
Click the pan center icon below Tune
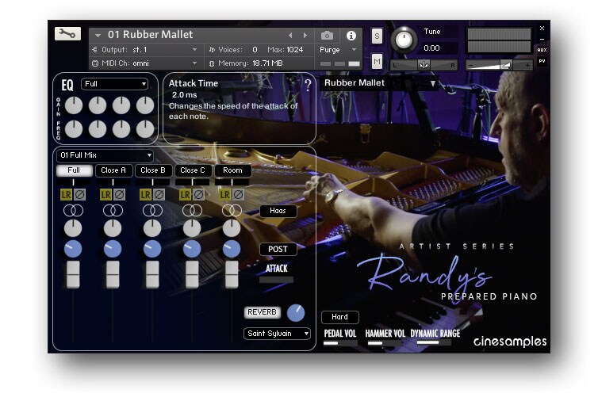coord(424,65)
